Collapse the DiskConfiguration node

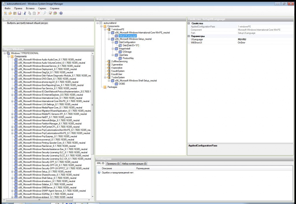(113, 42)
